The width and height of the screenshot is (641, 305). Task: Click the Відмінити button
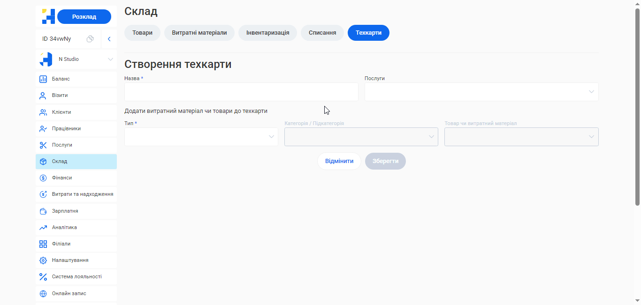coord(339,161)
